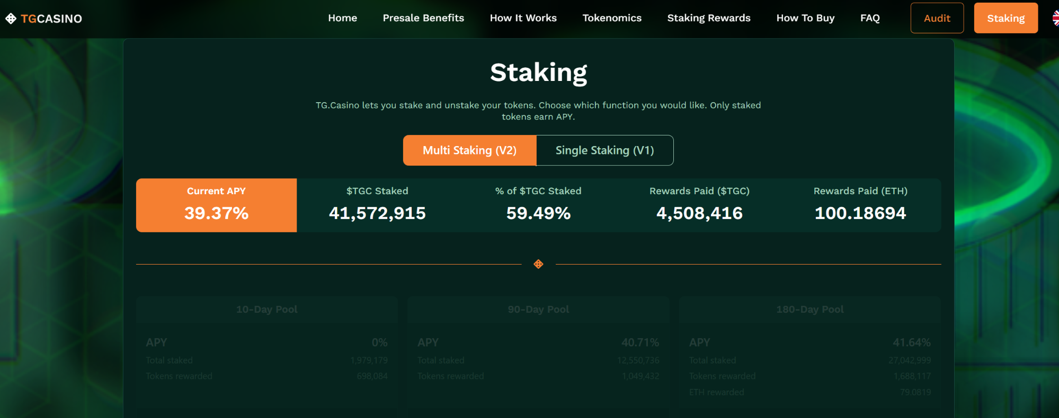Viewport: 1059px width, 418px height.
Task: Click the 180-Day Pool APY 41.64%
Action: click(x=911, y=342)
